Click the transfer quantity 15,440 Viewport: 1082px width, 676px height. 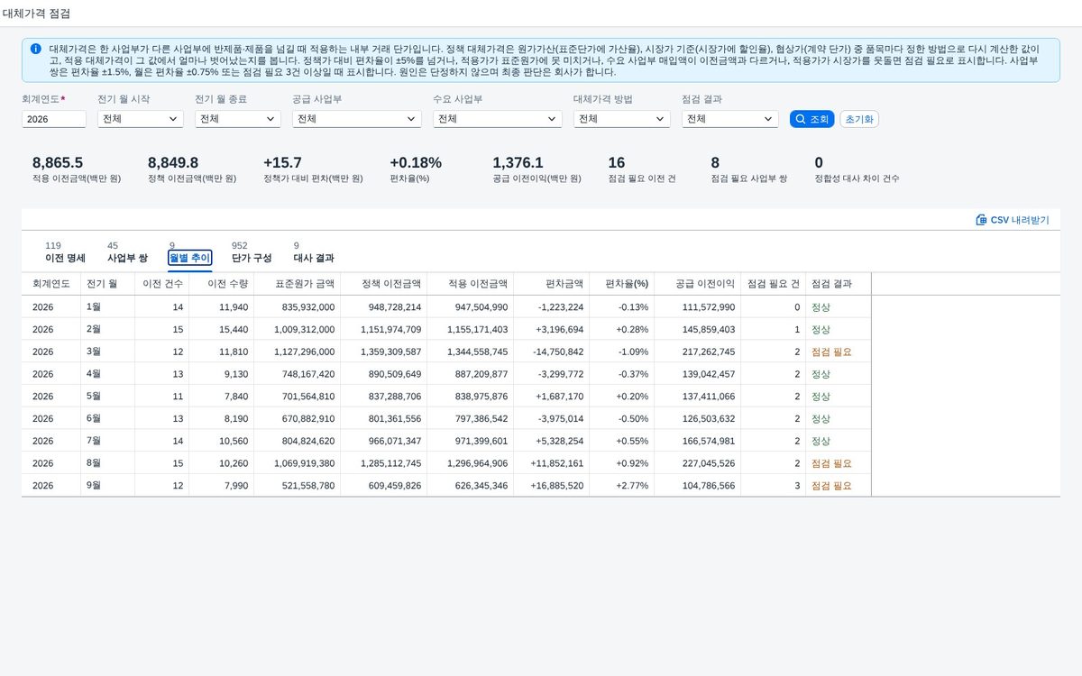click(x=234, y=330)
